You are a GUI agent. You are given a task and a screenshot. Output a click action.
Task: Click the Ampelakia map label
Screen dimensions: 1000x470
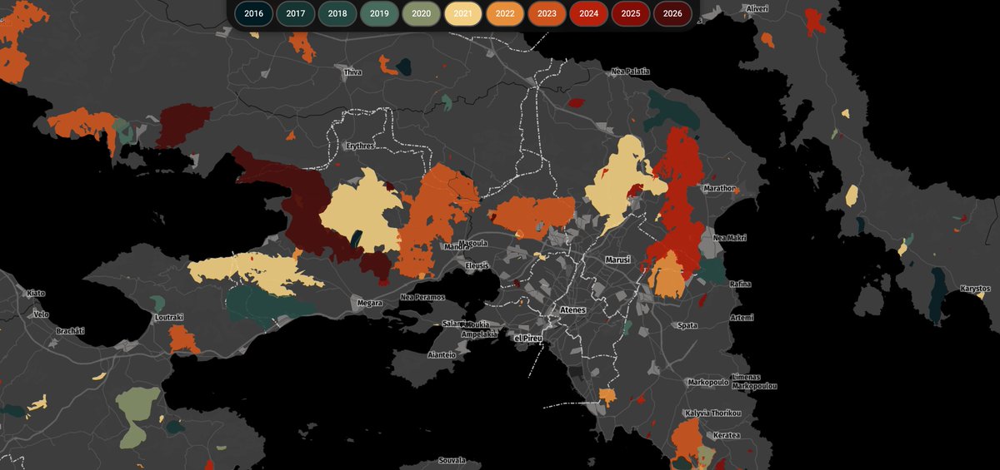(479, 334)
